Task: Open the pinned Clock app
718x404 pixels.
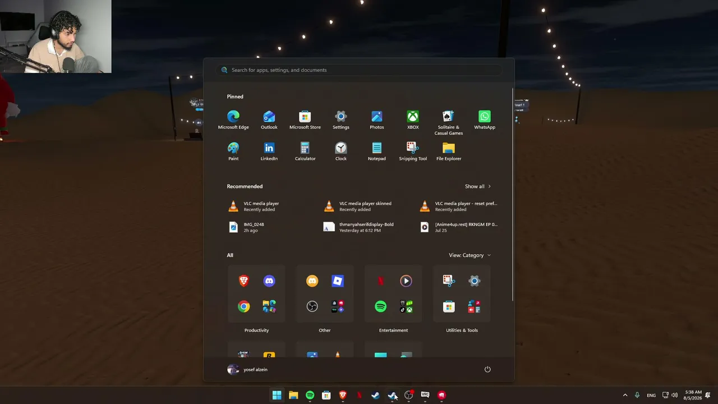Action: pyautogui.click(x=341, y=151)
